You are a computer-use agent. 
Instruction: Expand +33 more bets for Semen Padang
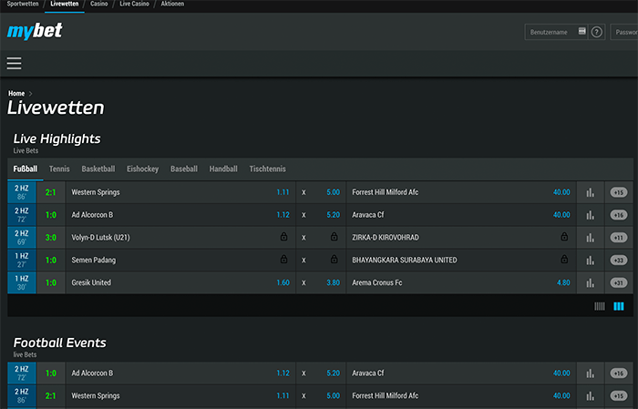click(619, 261)
